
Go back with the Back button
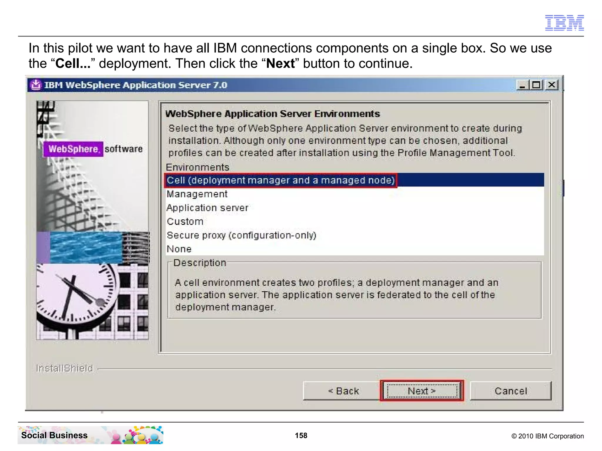(x=342, y=391)
